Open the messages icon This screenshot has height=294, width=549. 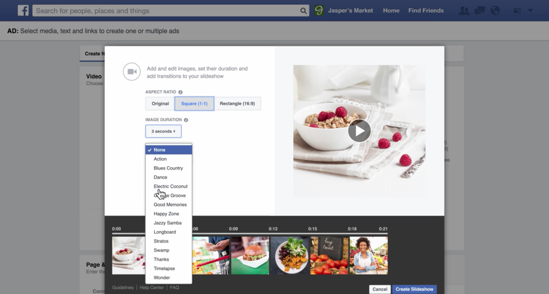(x=479, y=11)
